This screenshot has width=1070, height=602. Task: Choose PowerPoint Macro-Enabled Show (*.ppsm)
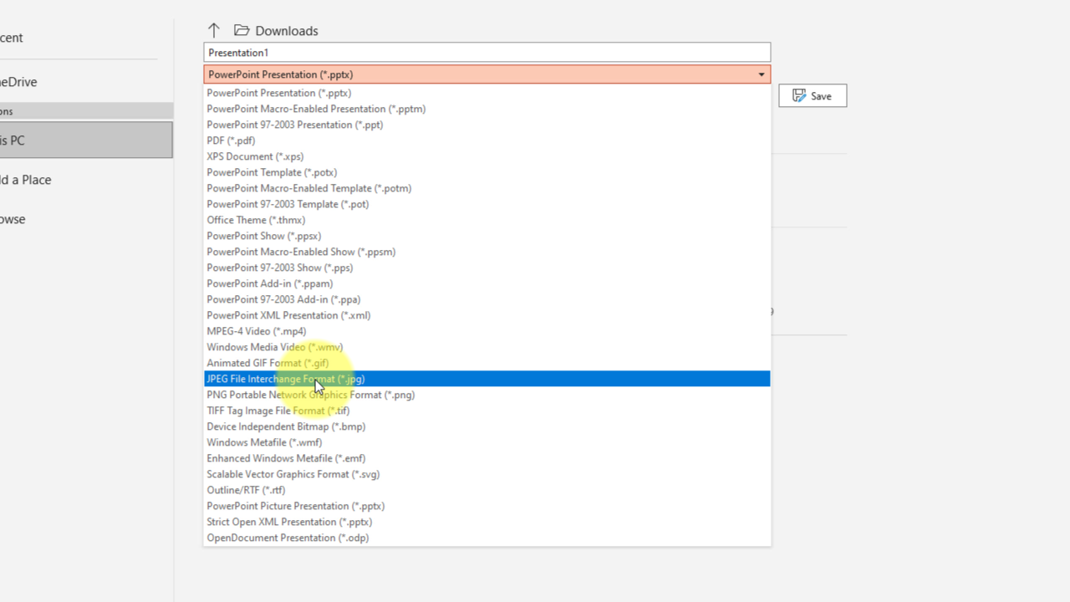(x=487, y=252)
